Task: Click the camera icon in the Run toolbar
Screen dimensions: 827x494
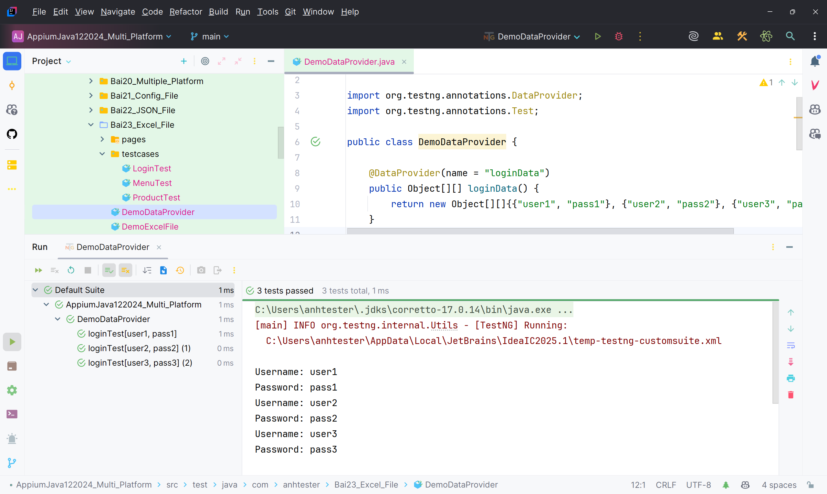Action: [201, 270]
